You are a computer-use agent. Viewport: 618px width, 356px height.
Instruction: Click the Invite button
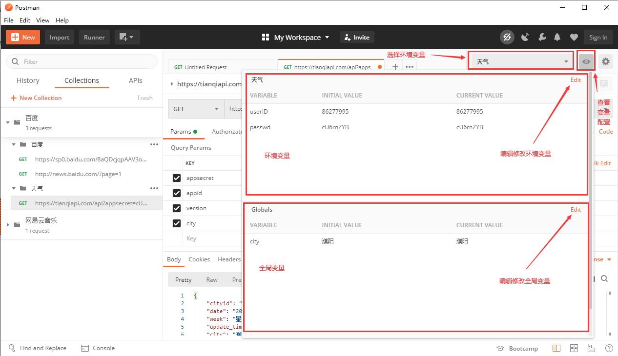pyautogui.click(x=356, y=37)
